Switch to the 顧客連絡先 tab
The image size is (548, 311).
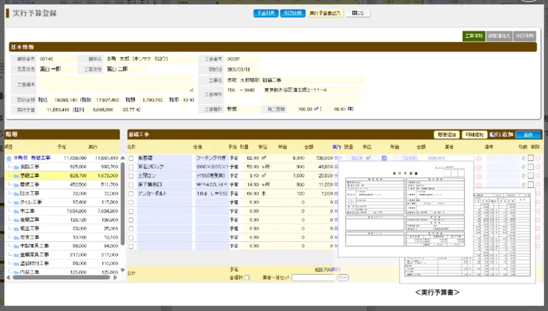click(x=499, y=36)
